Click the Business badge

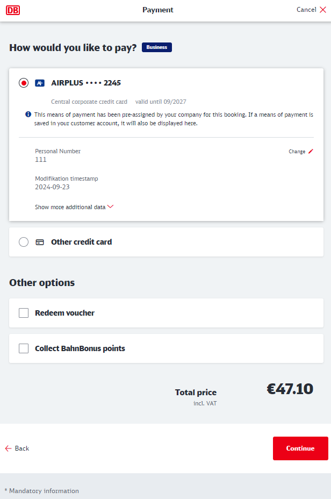(x=157, y=47)
